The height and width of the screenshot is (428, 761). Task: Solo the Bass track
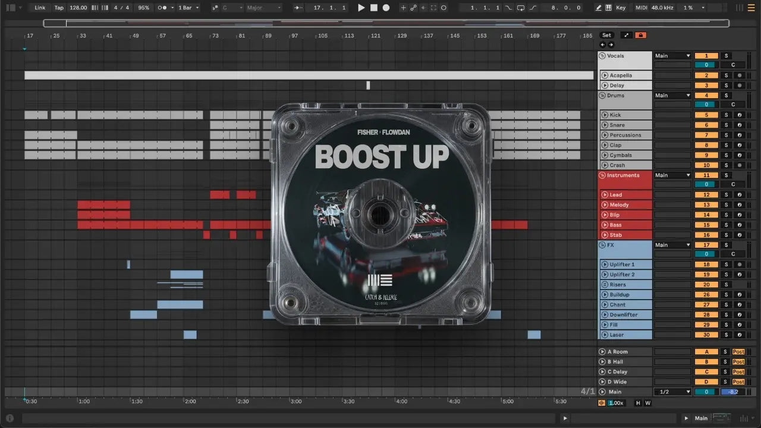726,225
